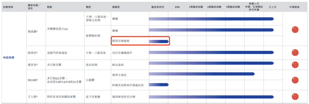Click the progress bar for 偏頭痛預防性治療

tap(211, 97)
